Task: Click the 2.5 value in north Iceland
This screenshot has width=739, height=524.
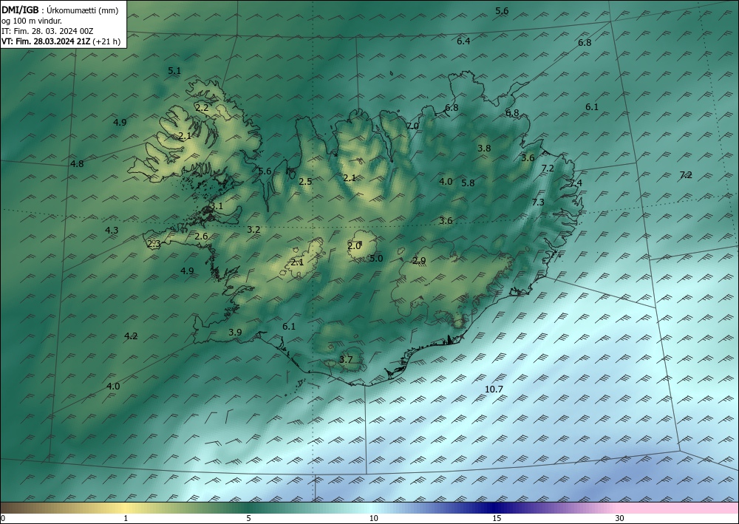Action: (x=305, y=181)
